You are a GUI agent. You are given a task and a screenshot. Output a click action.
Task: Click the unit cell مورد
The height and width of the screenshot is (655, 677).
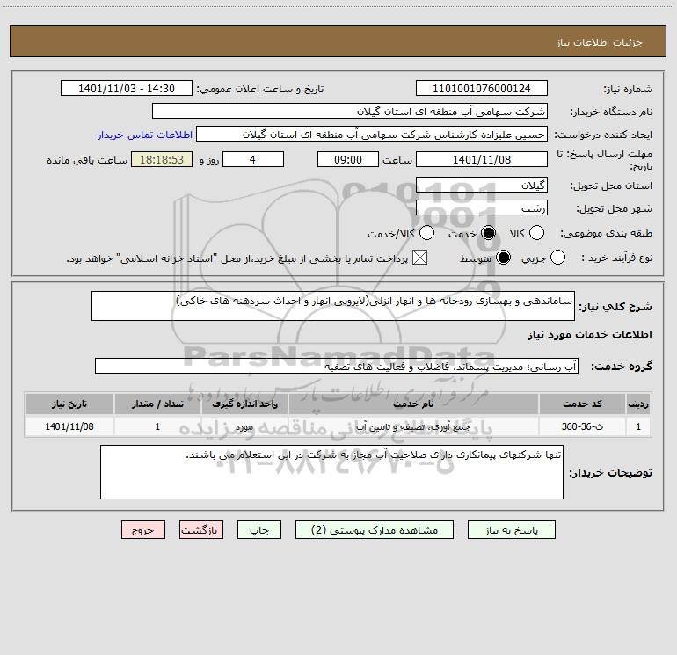click(x=244, y=426)
